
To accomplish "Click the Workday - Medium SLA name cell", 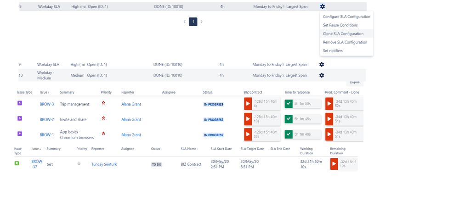I will pos(45,75).
